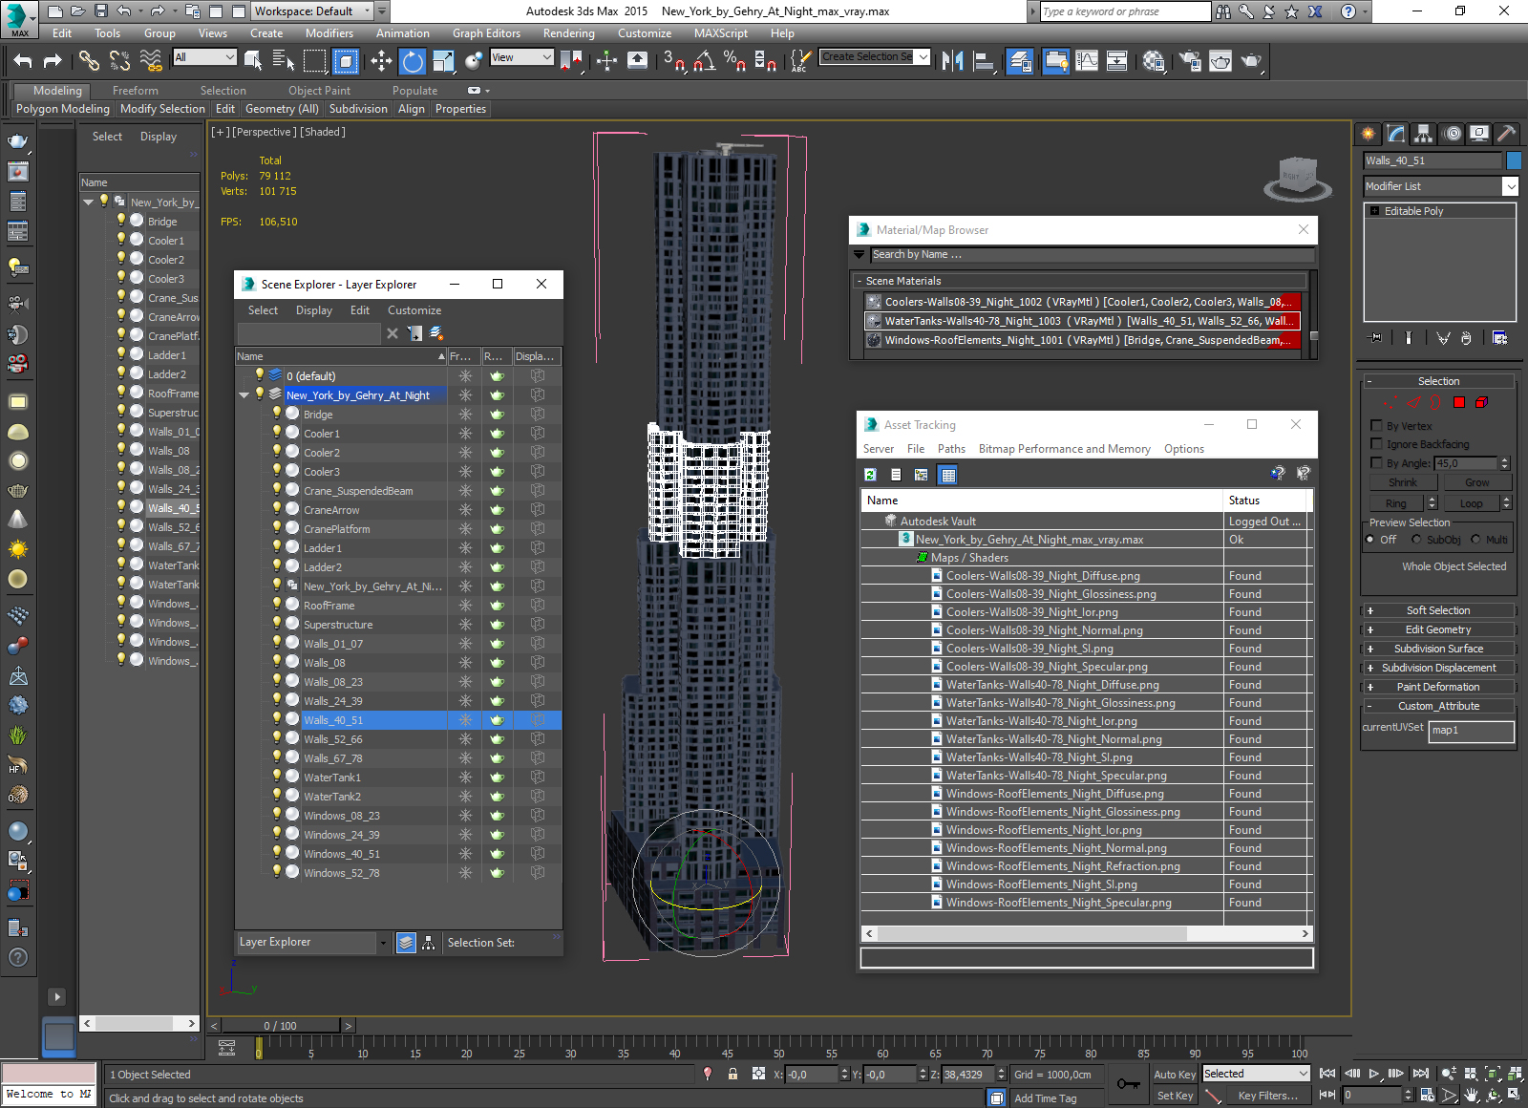
Task: Open Select by Name list icon
Action: coord(284,61)
